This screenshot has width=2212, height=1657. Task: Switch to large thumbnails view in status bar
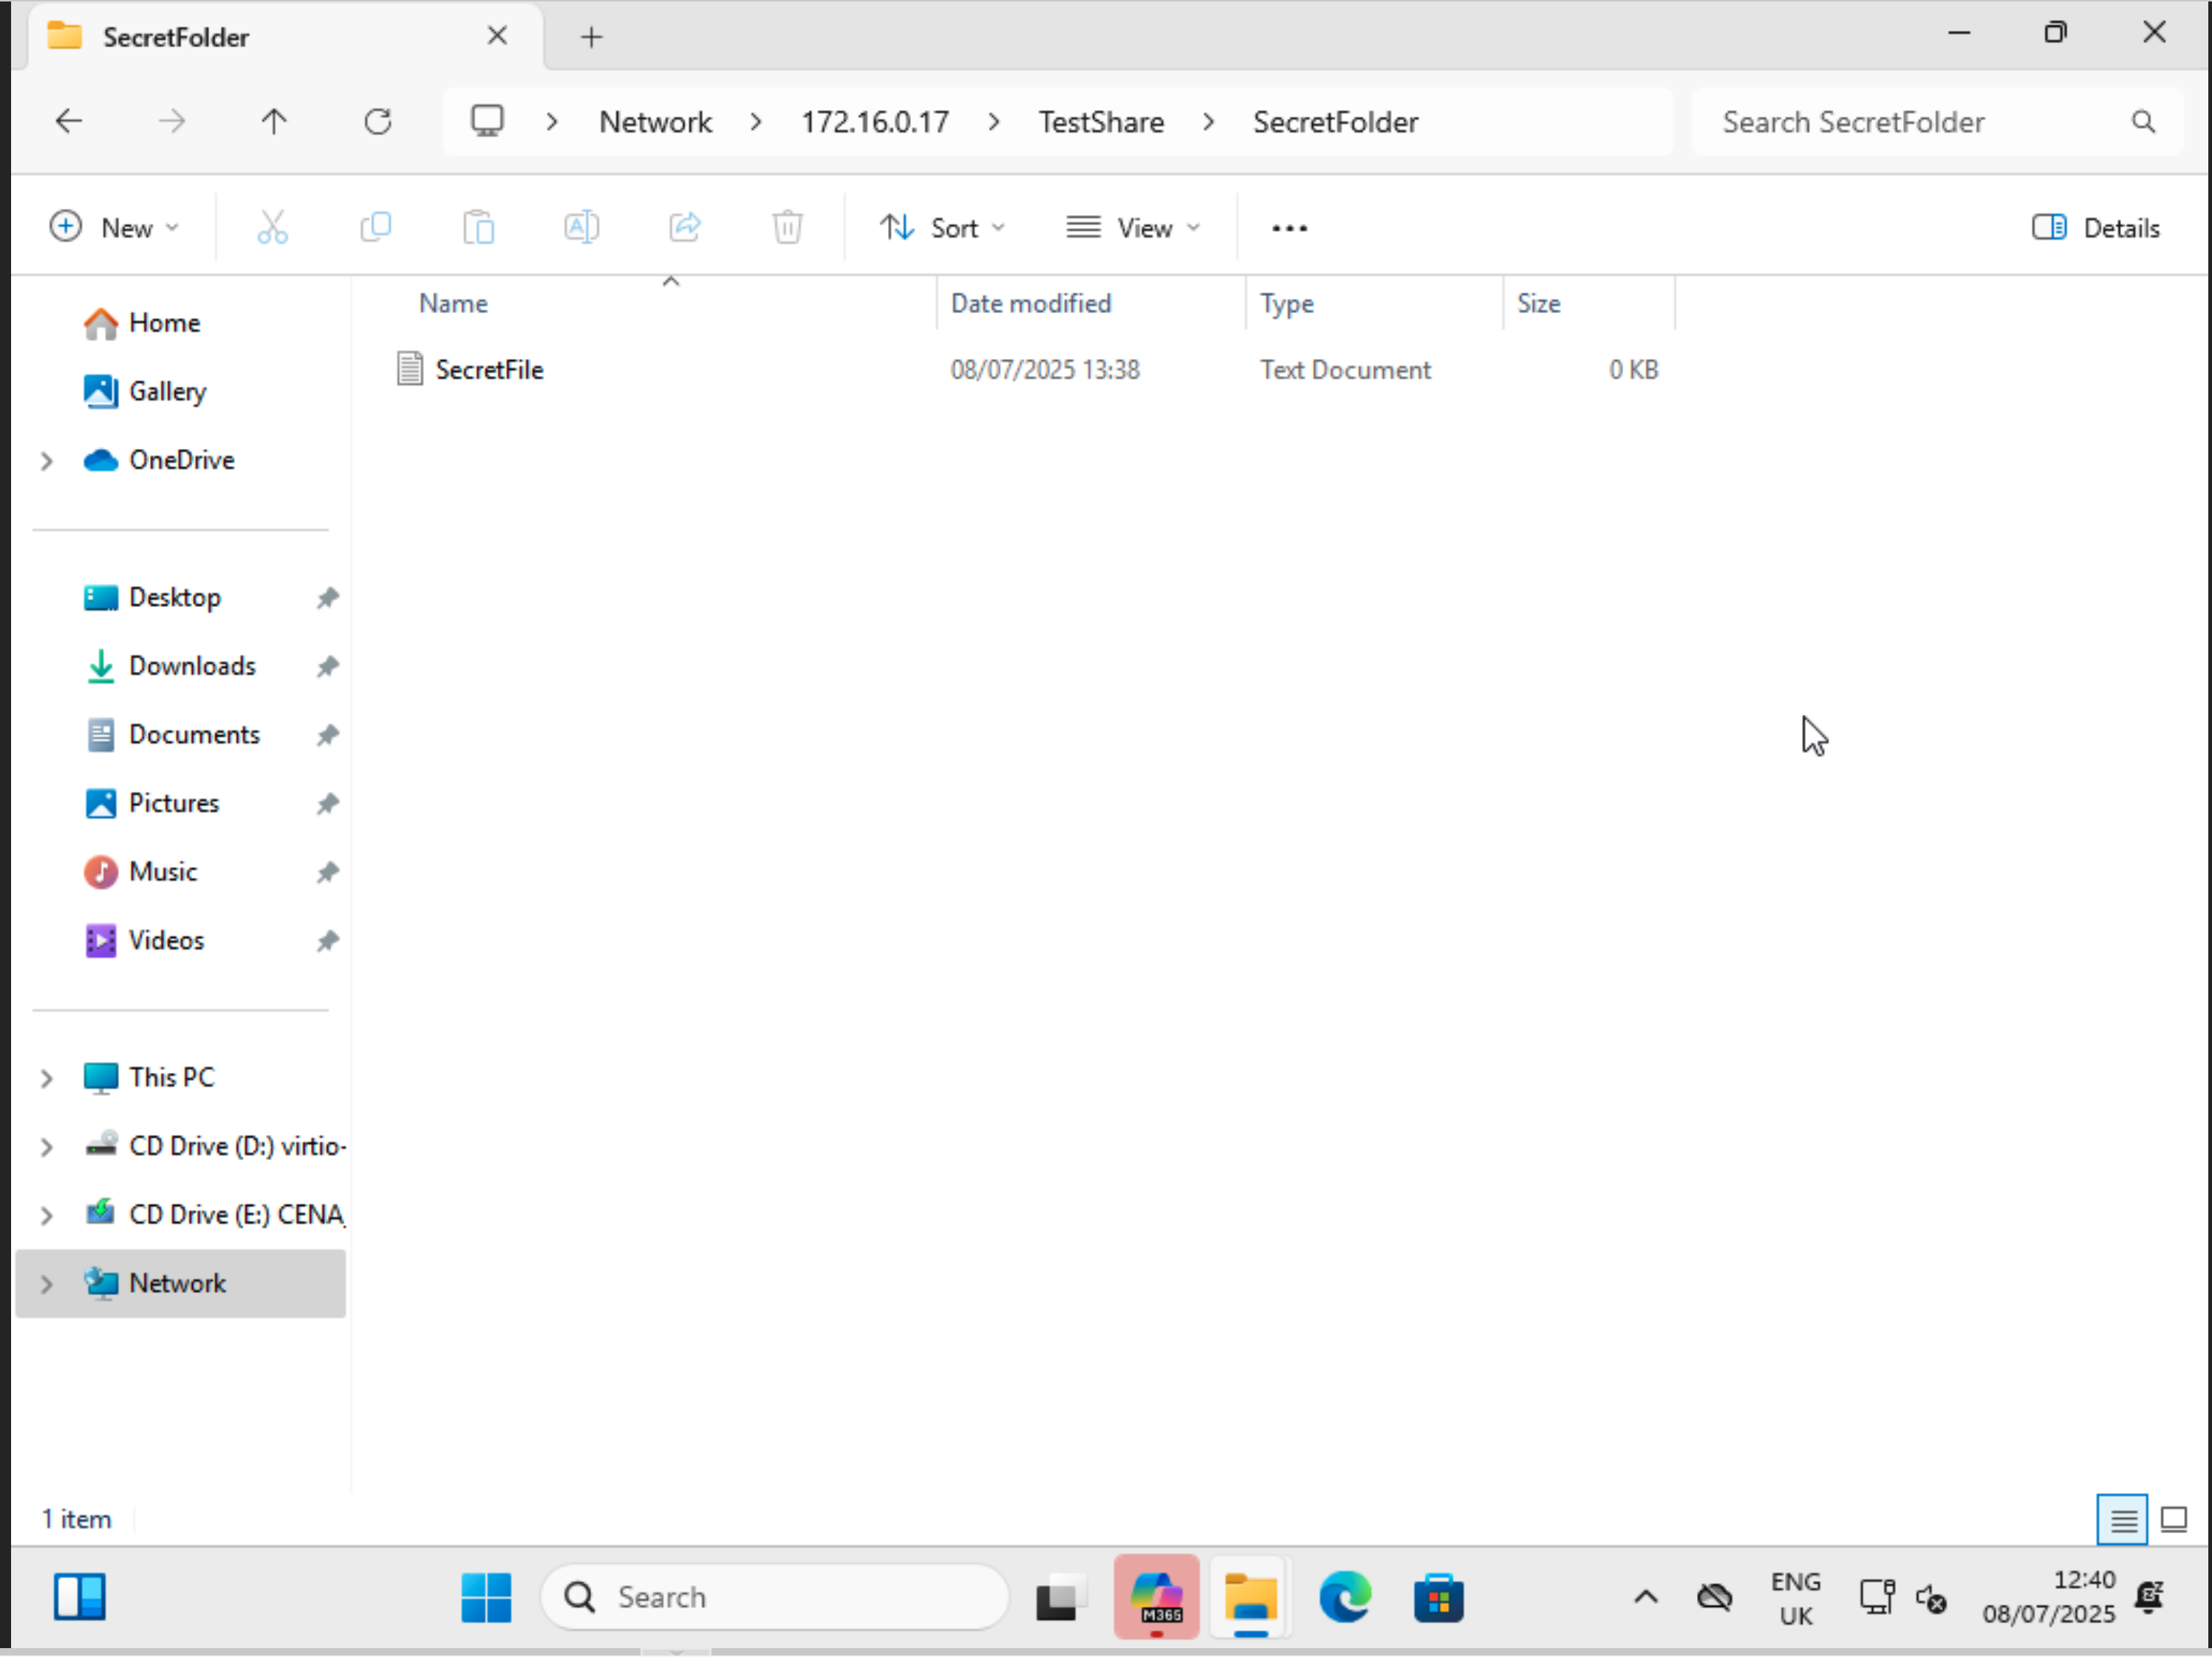[2173, 1519]
